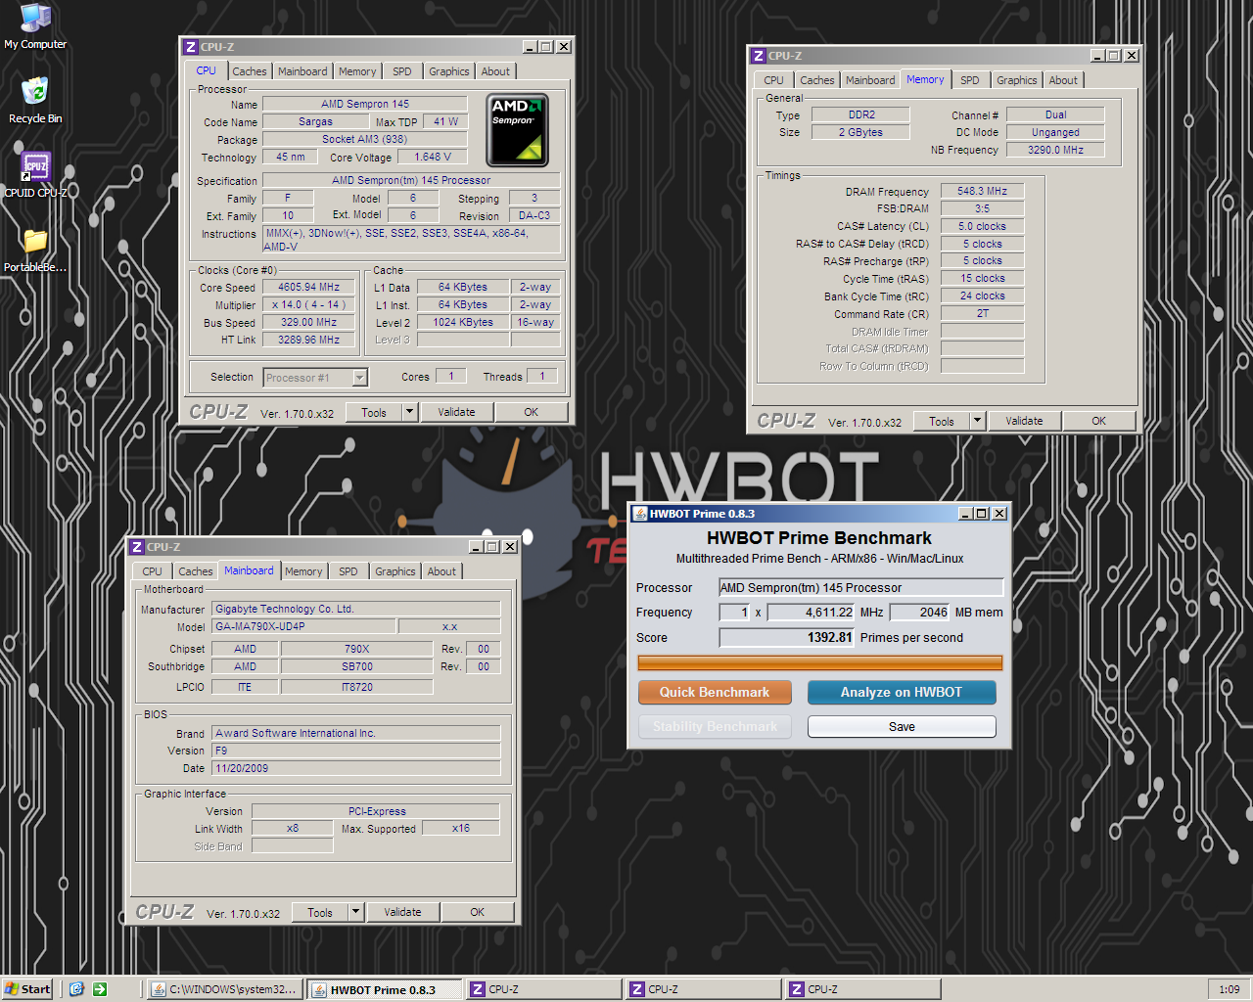The height and width of the screenshot is (1002, 1253).
Task: Click Tools button in CPU window
Action: pyautogui.click(x=374, y=412)
